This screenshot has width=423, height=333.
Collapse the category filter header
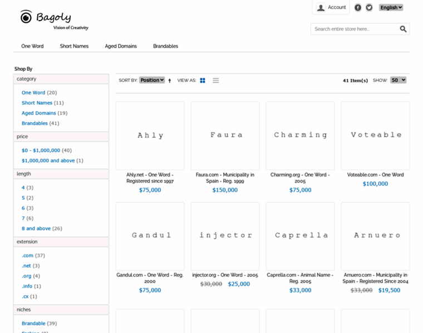[x=61, y=79]
